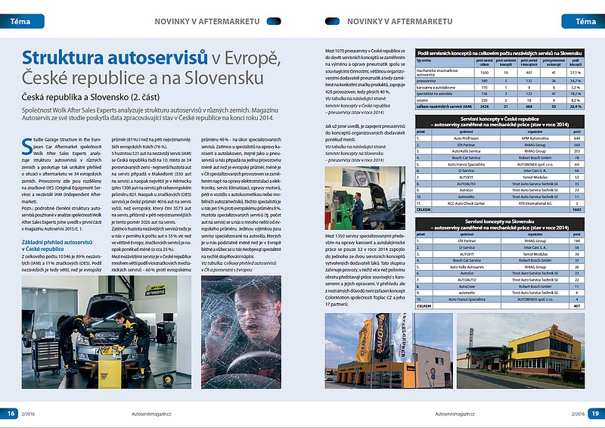Click the blue heading 'Základní přehled autoservisů v České republice'

pyautogui.click(x=57, y=246)
